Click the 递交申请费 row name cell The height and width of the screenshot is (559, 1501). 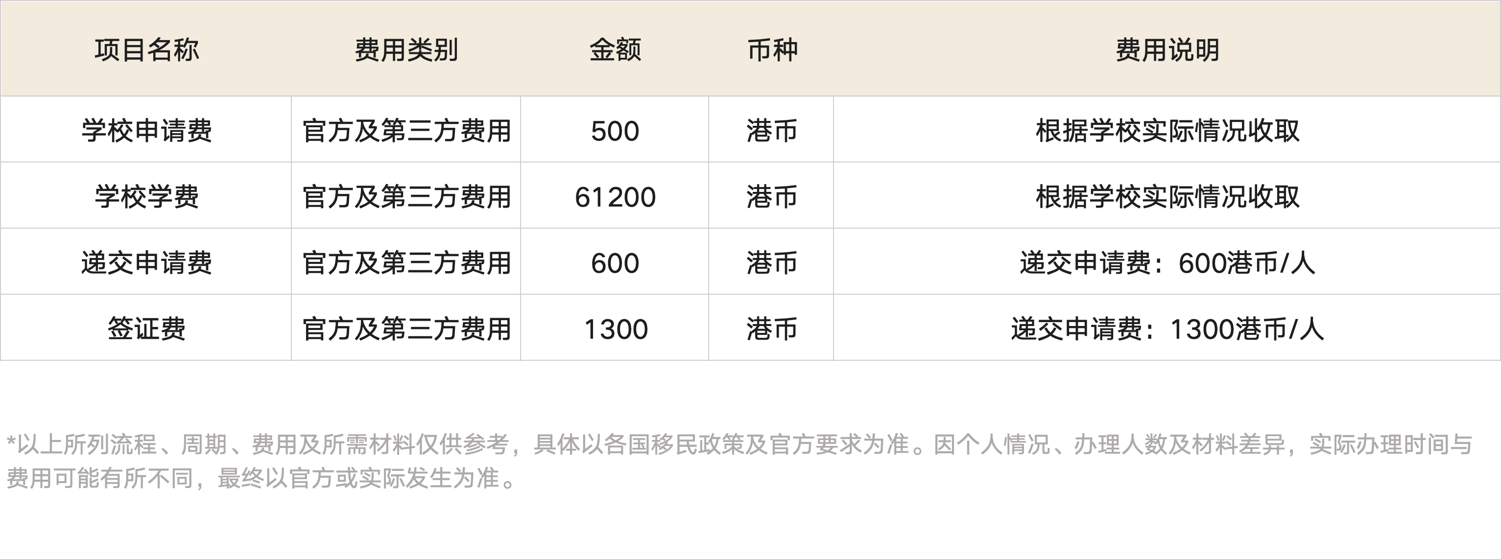[146, 263]
